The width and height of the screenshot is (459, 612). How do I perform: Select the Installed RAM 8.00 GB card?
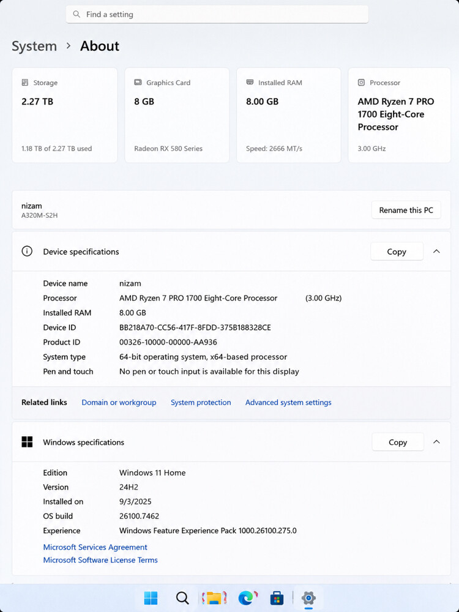[289, 115]
